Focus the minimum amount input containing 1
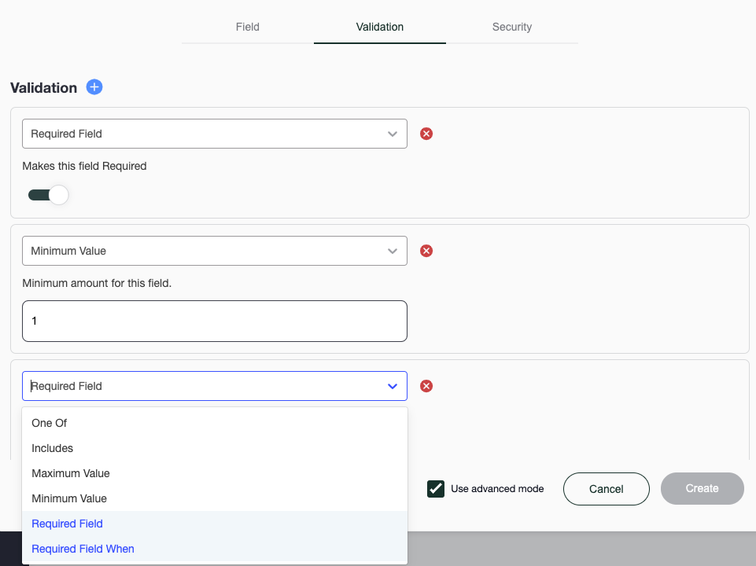The image size is (756, 566). (215, 322)
